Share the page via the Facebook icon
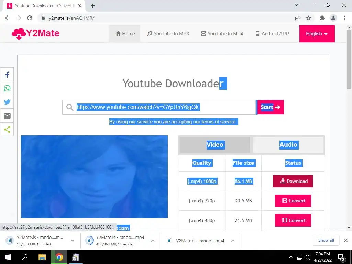Viewport: 352px width, 264px height. coord(7,75)
